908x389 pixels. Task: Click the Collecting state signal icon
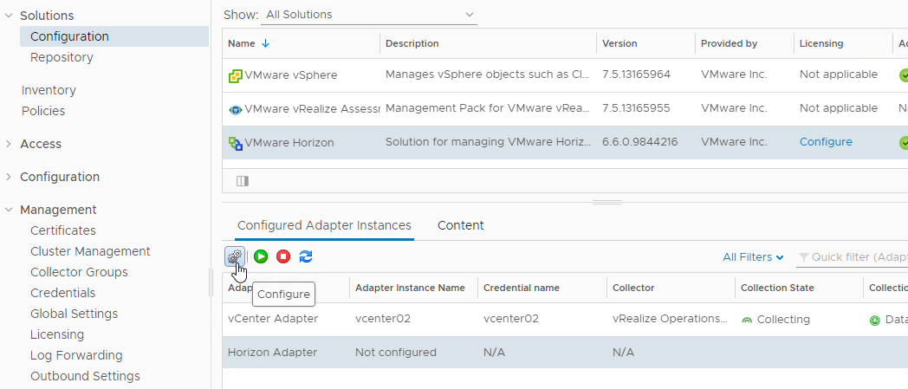tap(747, 320)
